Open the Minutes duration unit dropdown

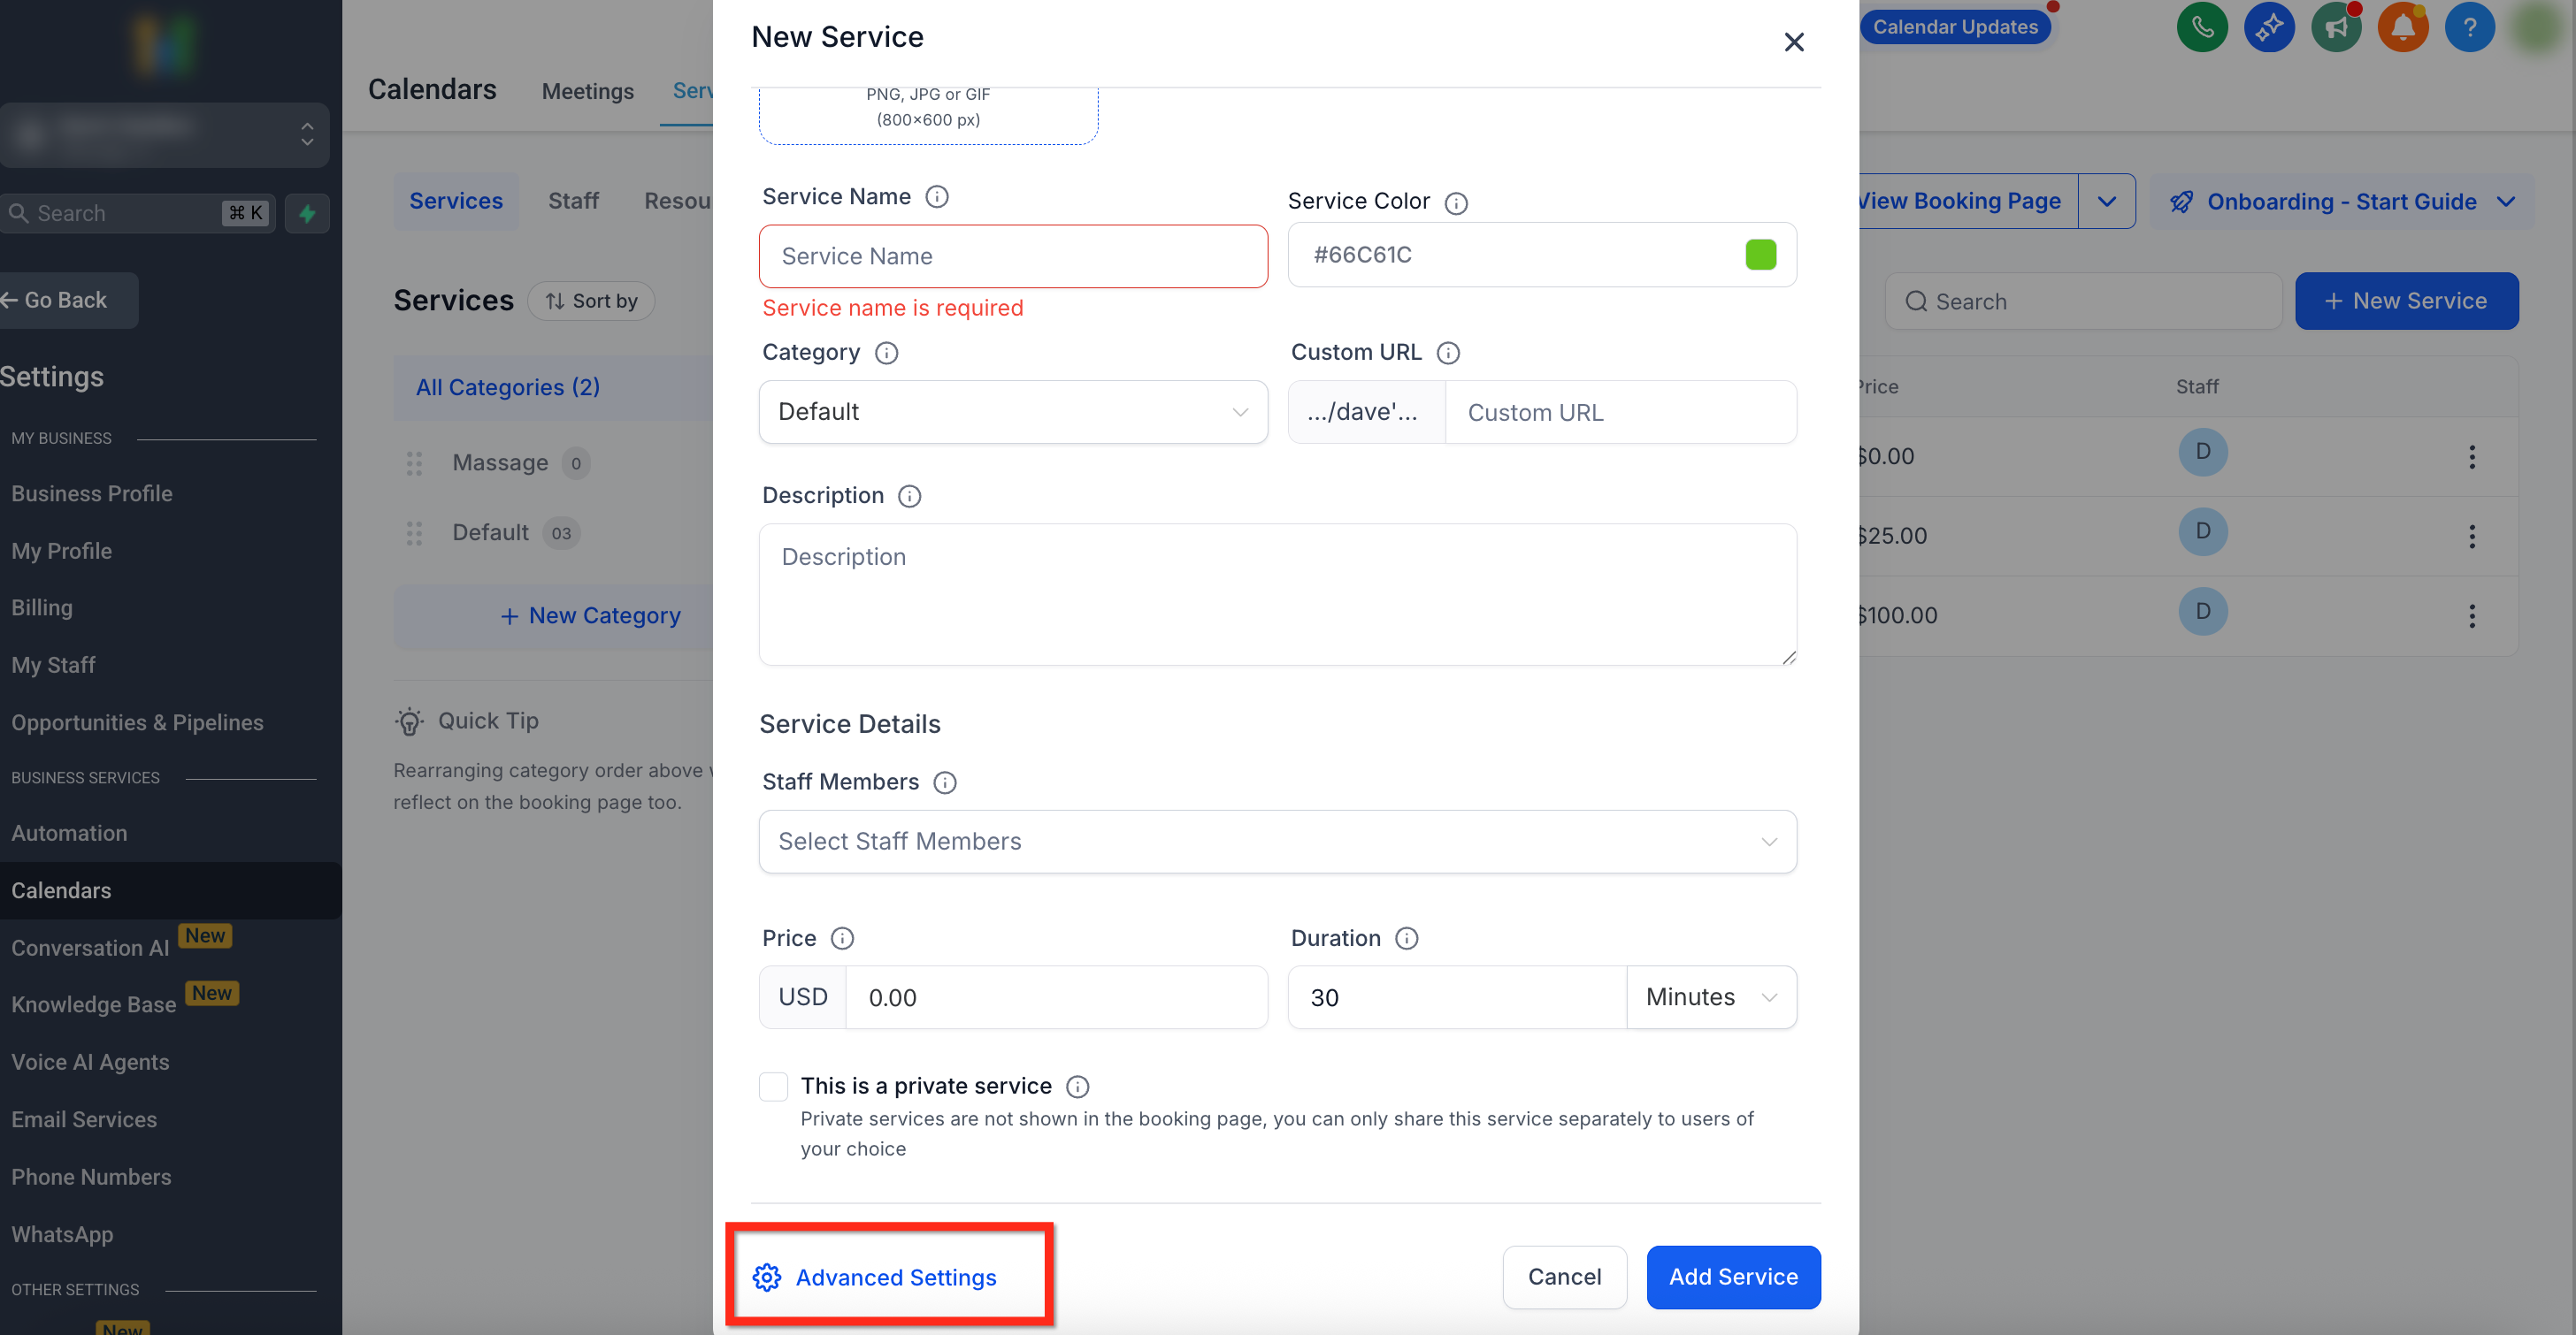coord(1710,997)
